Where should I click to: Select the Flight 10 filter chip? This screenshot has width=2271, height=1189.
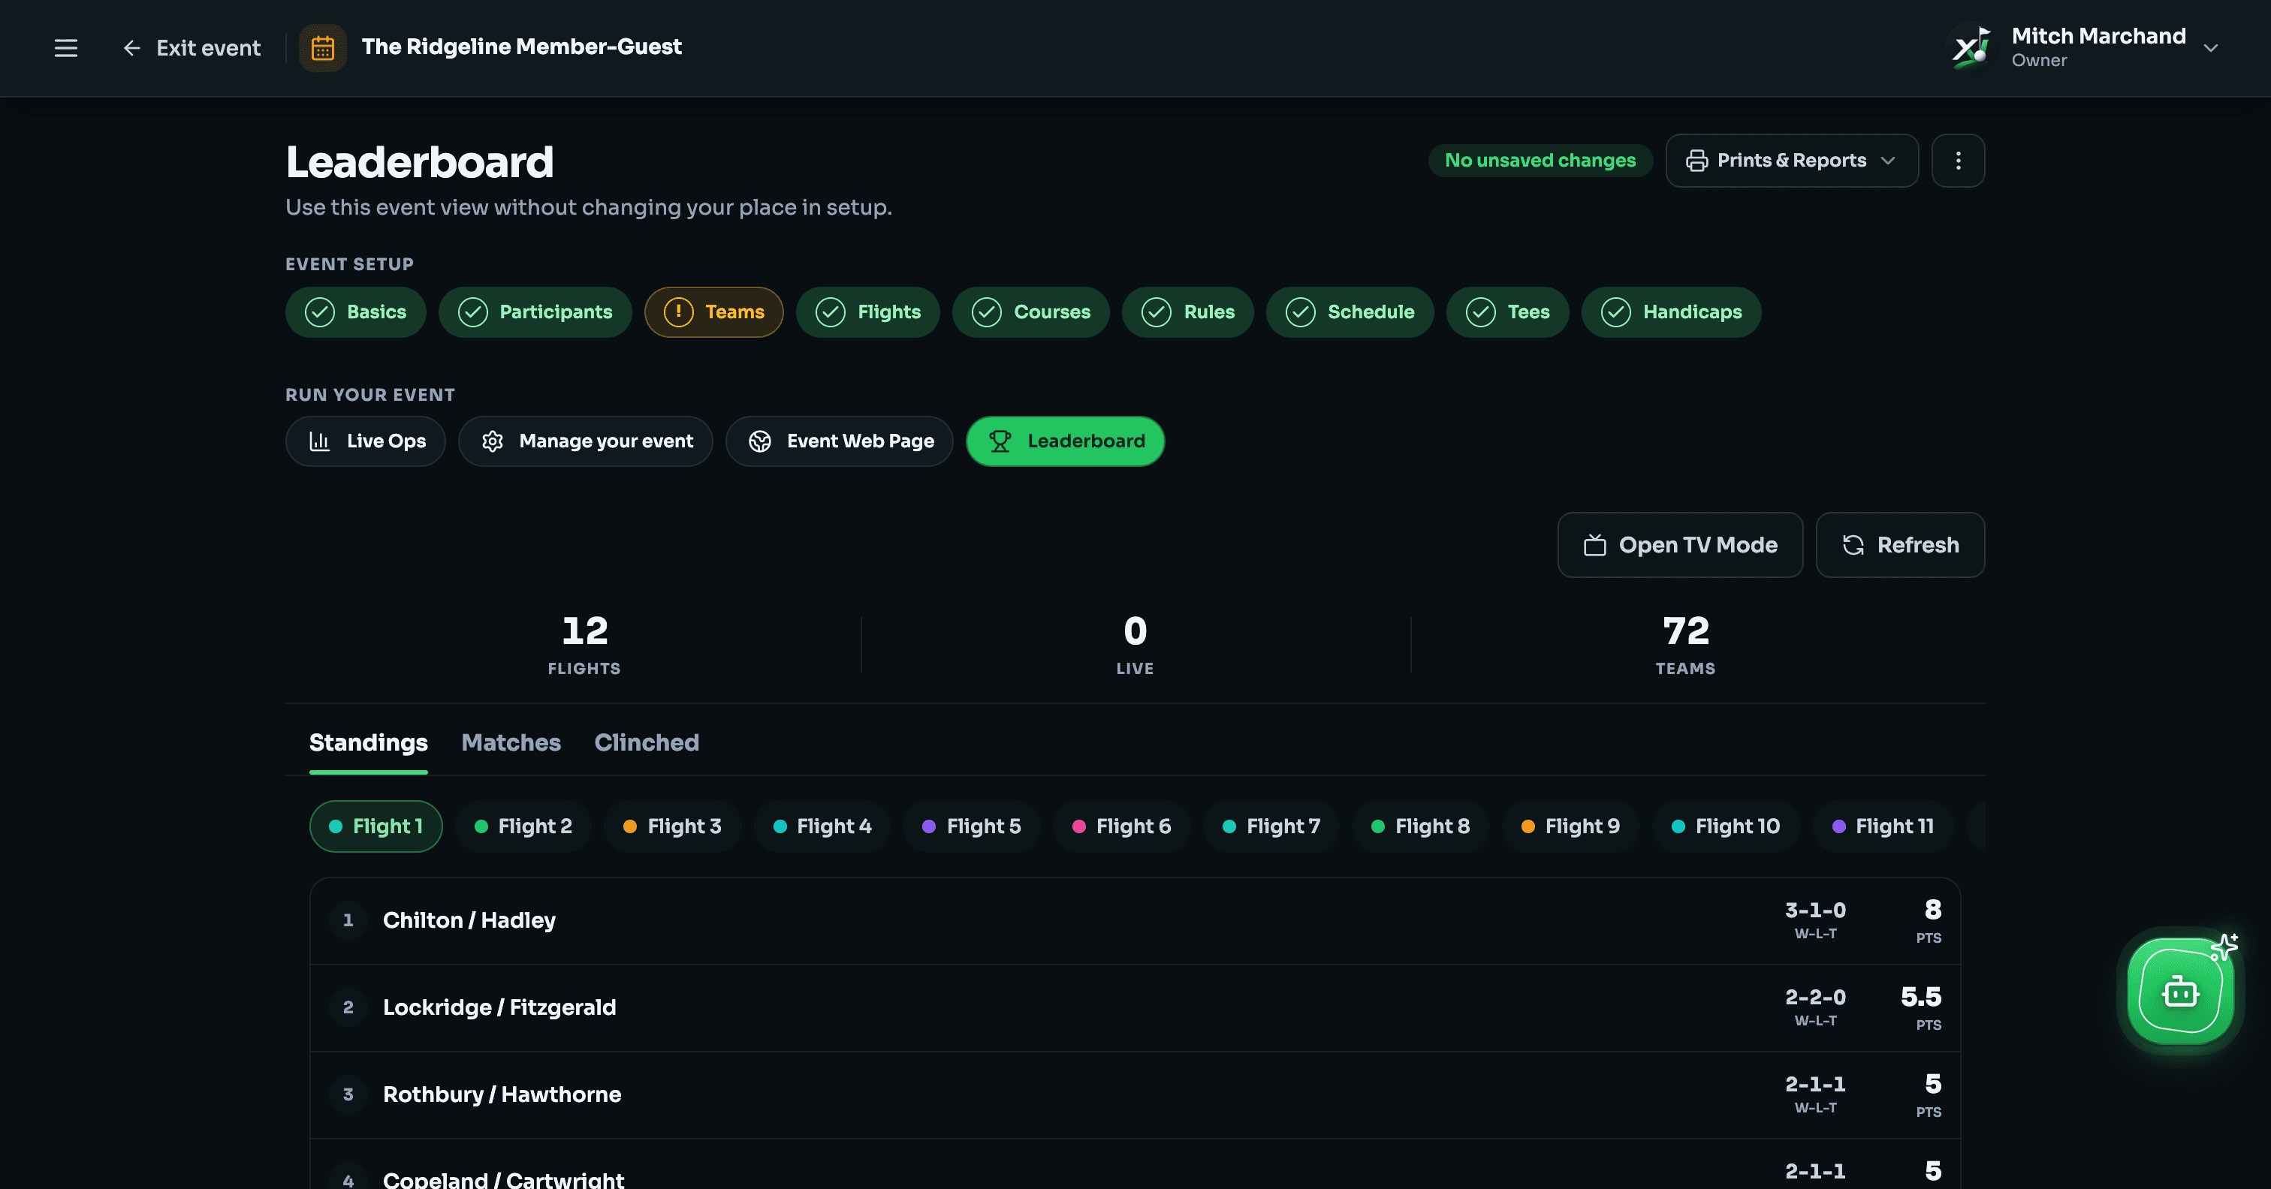pyautogui.click(x=1727, y=826)
